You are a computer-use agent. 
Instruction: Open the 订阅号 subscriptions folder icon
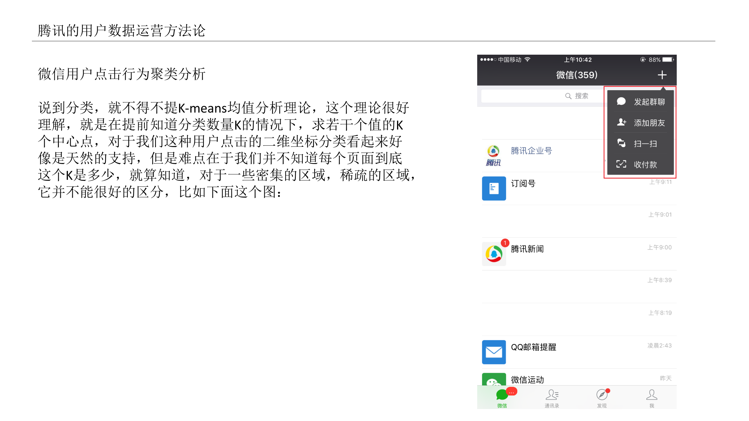tap(494, 188)
